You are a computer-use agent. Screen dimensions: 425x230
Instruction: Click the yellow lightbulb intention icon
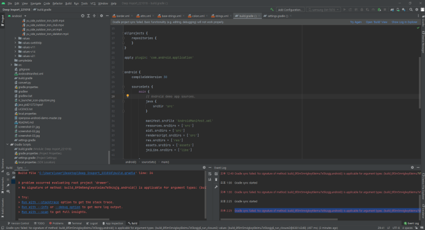(x=127, y=96)
